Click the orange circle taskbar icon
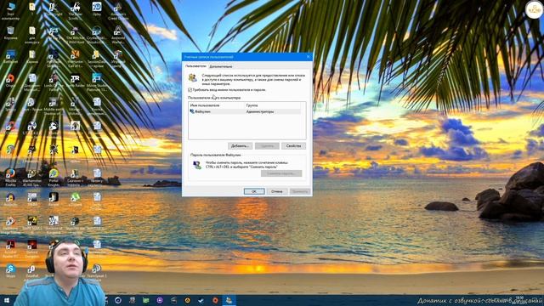The height and width of the screenshot is (306, 544). 187,300
